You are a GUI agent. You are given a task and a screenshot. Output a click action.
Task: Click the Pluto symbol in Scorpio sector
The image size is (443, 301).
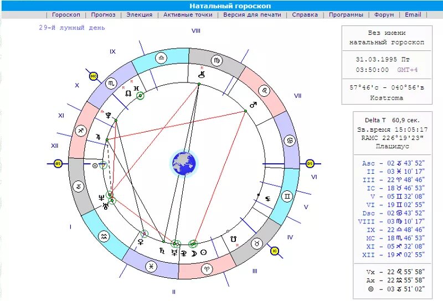108,115
